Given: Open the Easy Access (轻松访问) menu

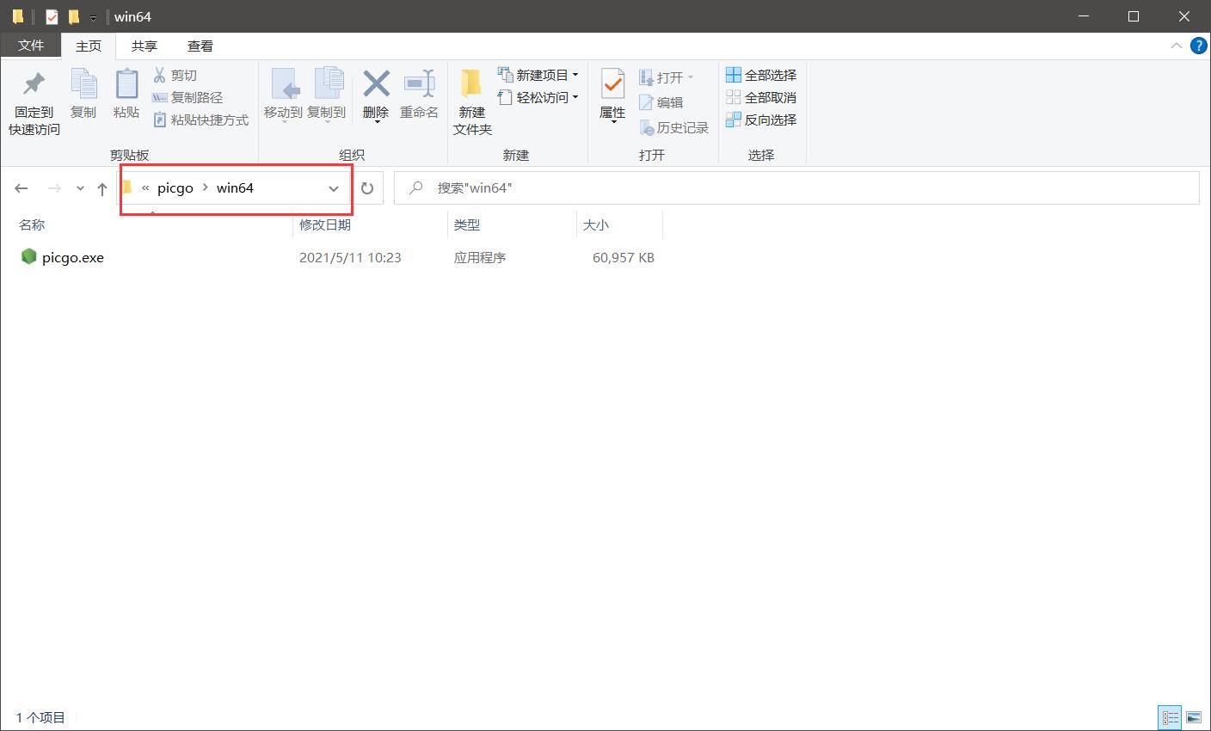Looking at the screenshot, I should pyautogui.click(x=538, y=98).
